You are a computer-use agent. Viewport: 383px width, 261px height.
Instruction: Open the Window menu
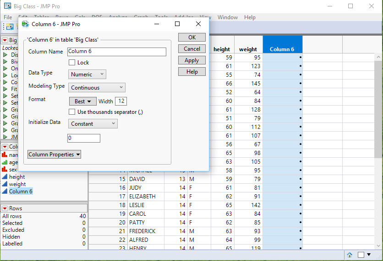pyautogui.click(x=227, y=17)
